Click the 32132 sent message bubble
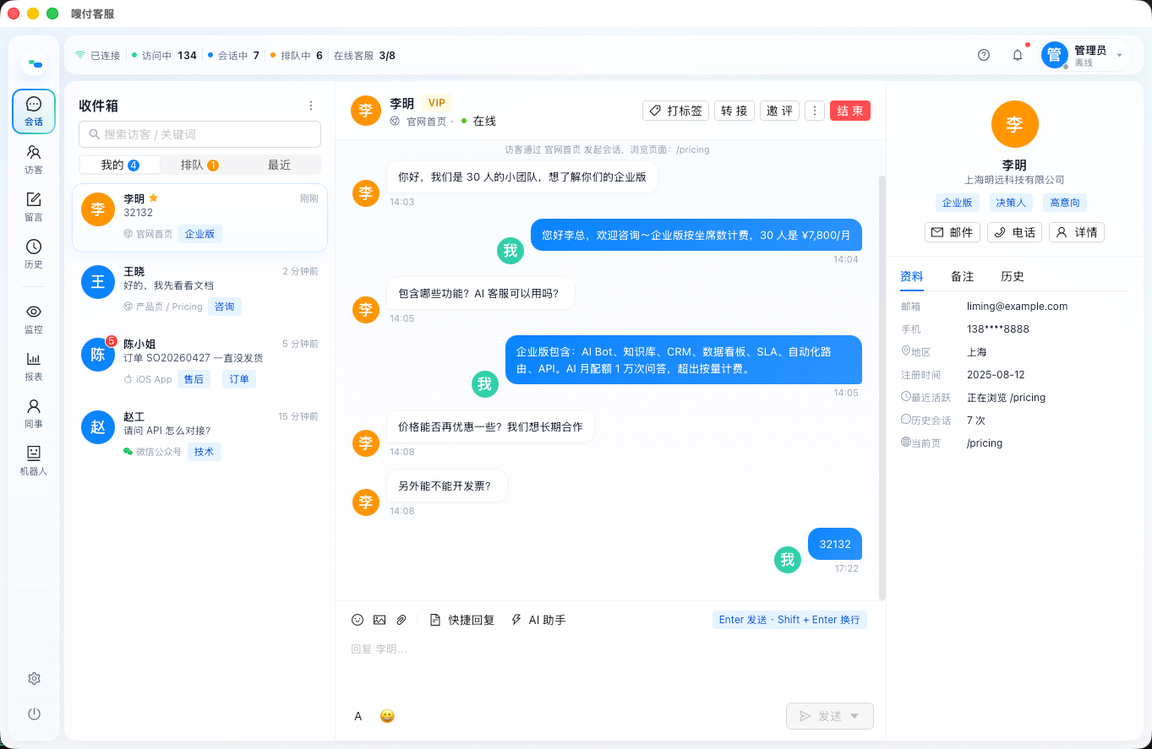Image resolution: width=1152 pixels, height=749 pixels. pyautogui.click(x=835, y=544)
